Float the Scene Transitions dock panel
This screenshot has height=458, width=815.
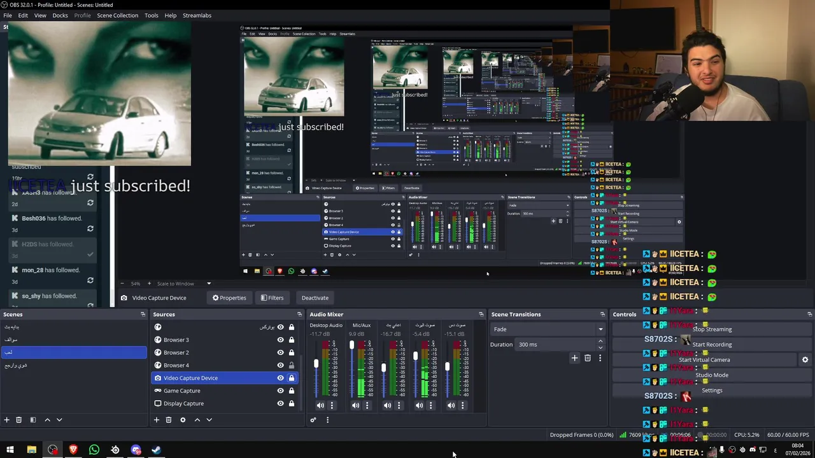pos(602,314)
